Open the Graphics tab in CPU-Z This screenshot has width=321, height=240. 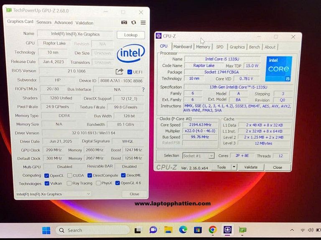[237, 47]
